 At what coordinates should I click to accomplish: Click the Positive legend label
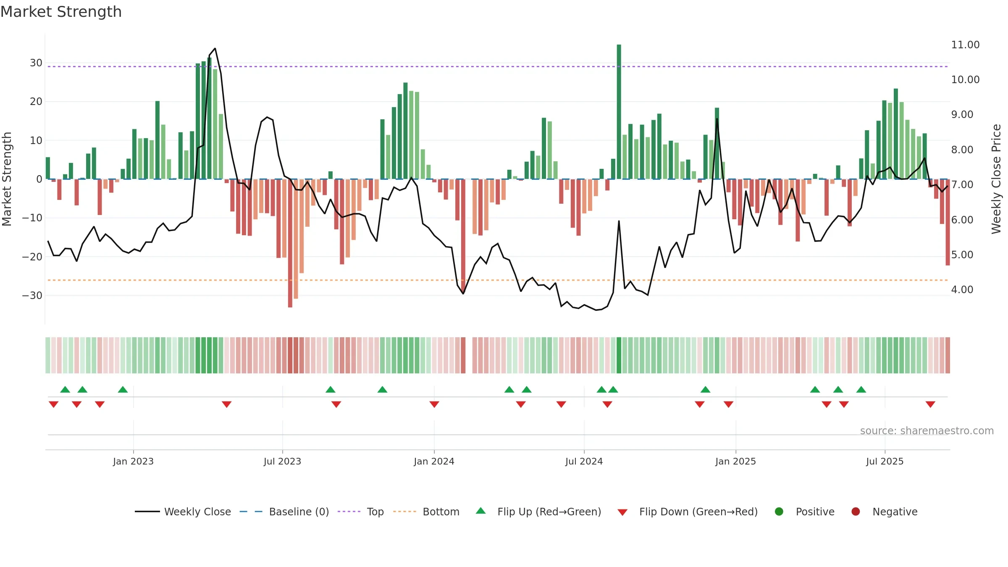[x=815, y=512]
